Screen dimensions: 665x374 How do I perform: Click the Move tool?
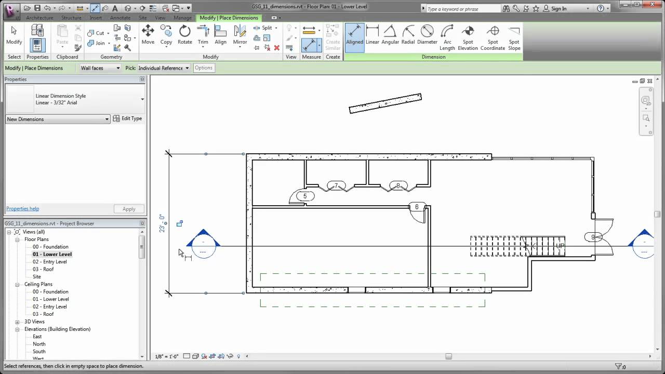pyautogui.click(x=148, y=35)
